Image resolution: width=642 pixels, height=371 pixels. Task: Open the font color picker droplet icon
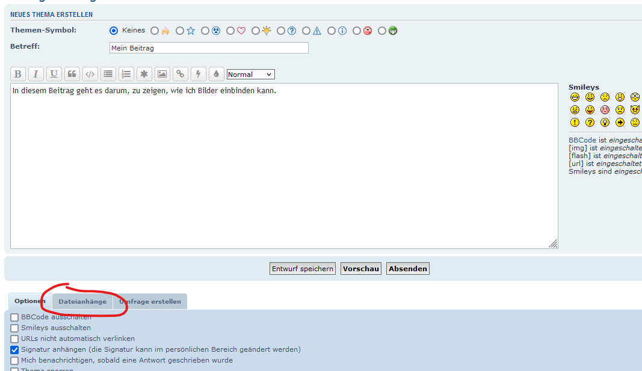[x=216, y=74]
